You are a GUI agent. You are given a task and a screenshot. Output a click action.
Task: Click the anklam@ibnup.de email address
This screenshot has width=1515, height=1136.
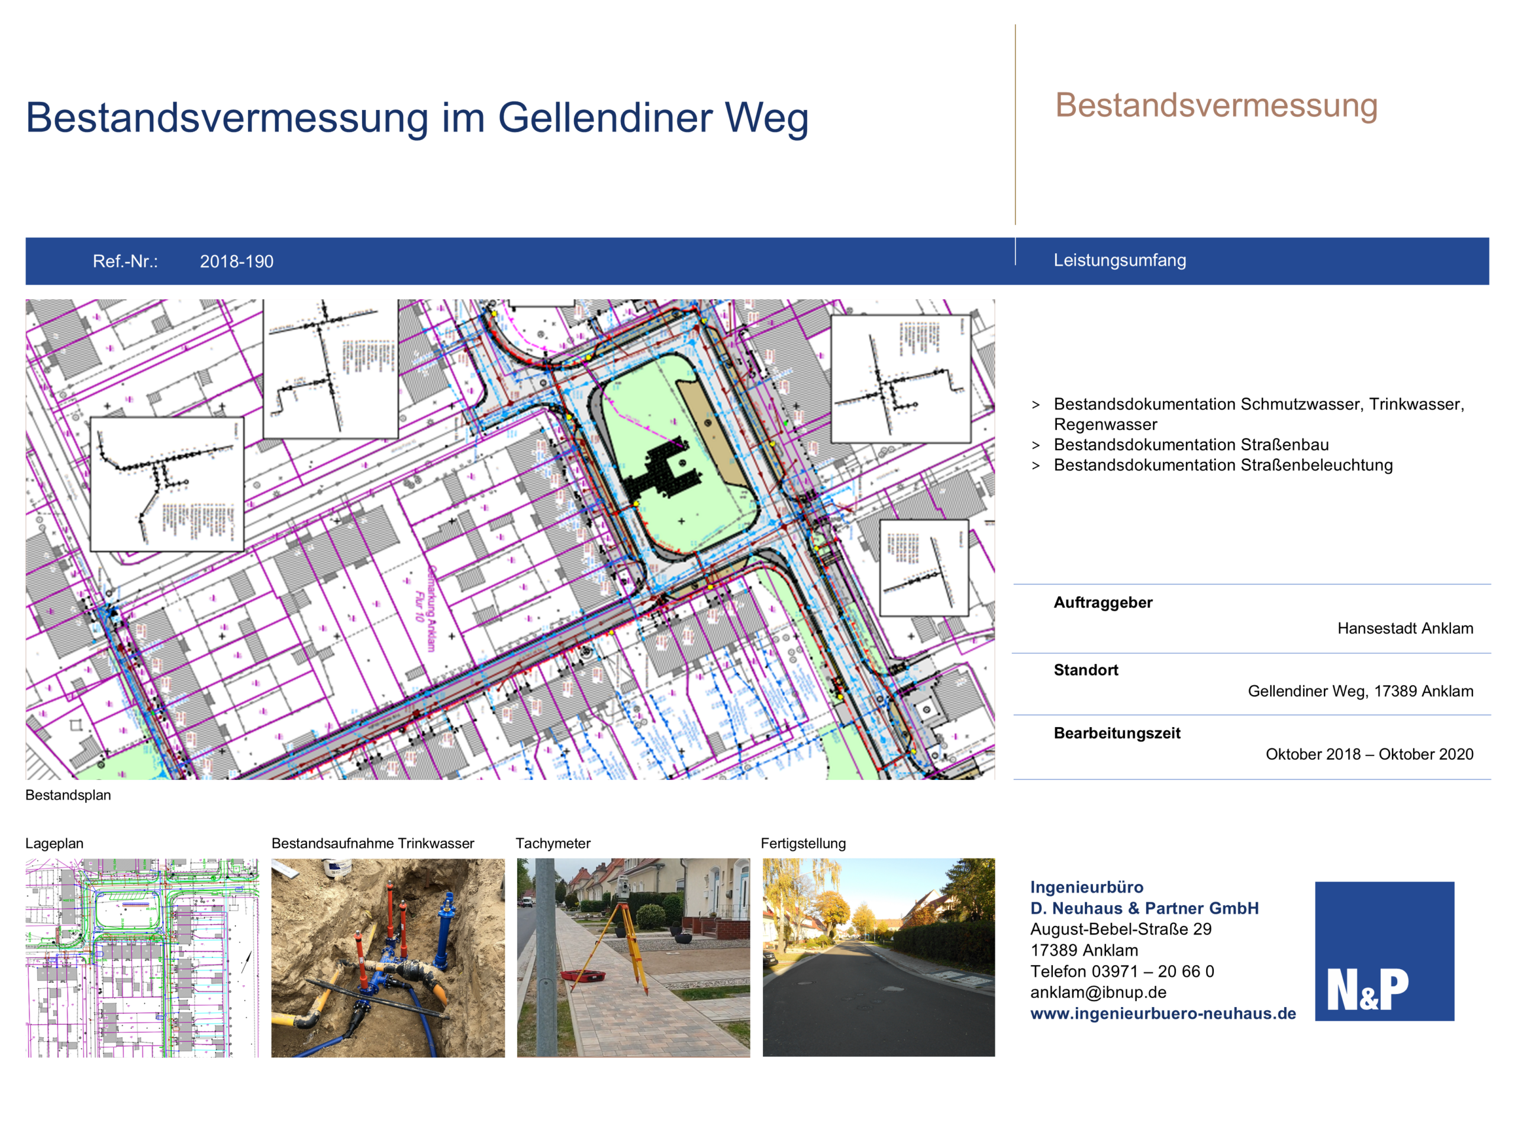(x=1098, y=992)
